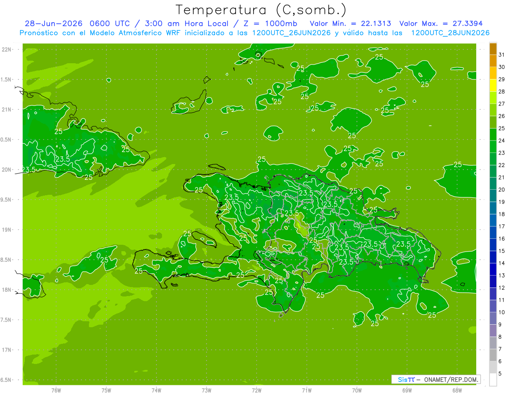This screenshot has width=513, height=396.
Task: Click the 70W longitude axis label
Action: pos(357,390)
